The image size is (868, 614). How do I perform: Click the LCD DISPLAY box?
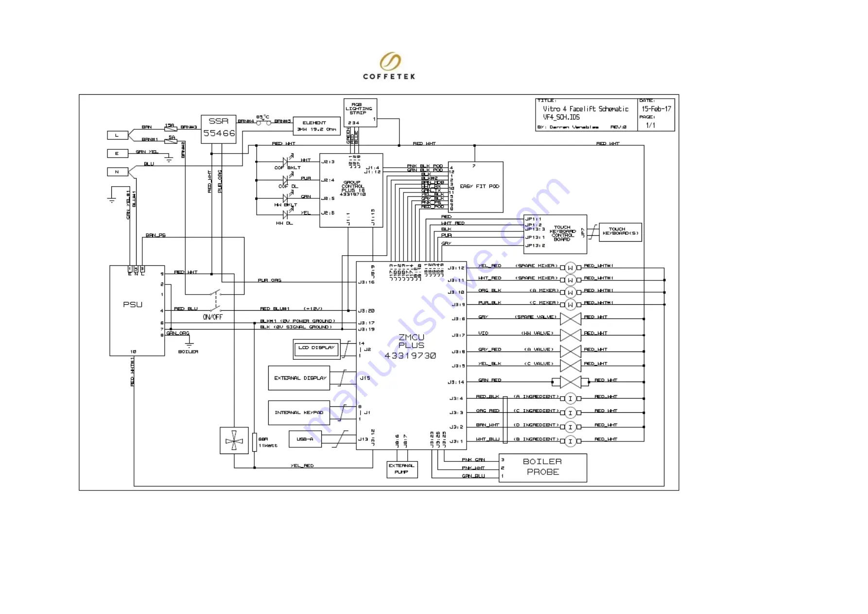[316, 349]
